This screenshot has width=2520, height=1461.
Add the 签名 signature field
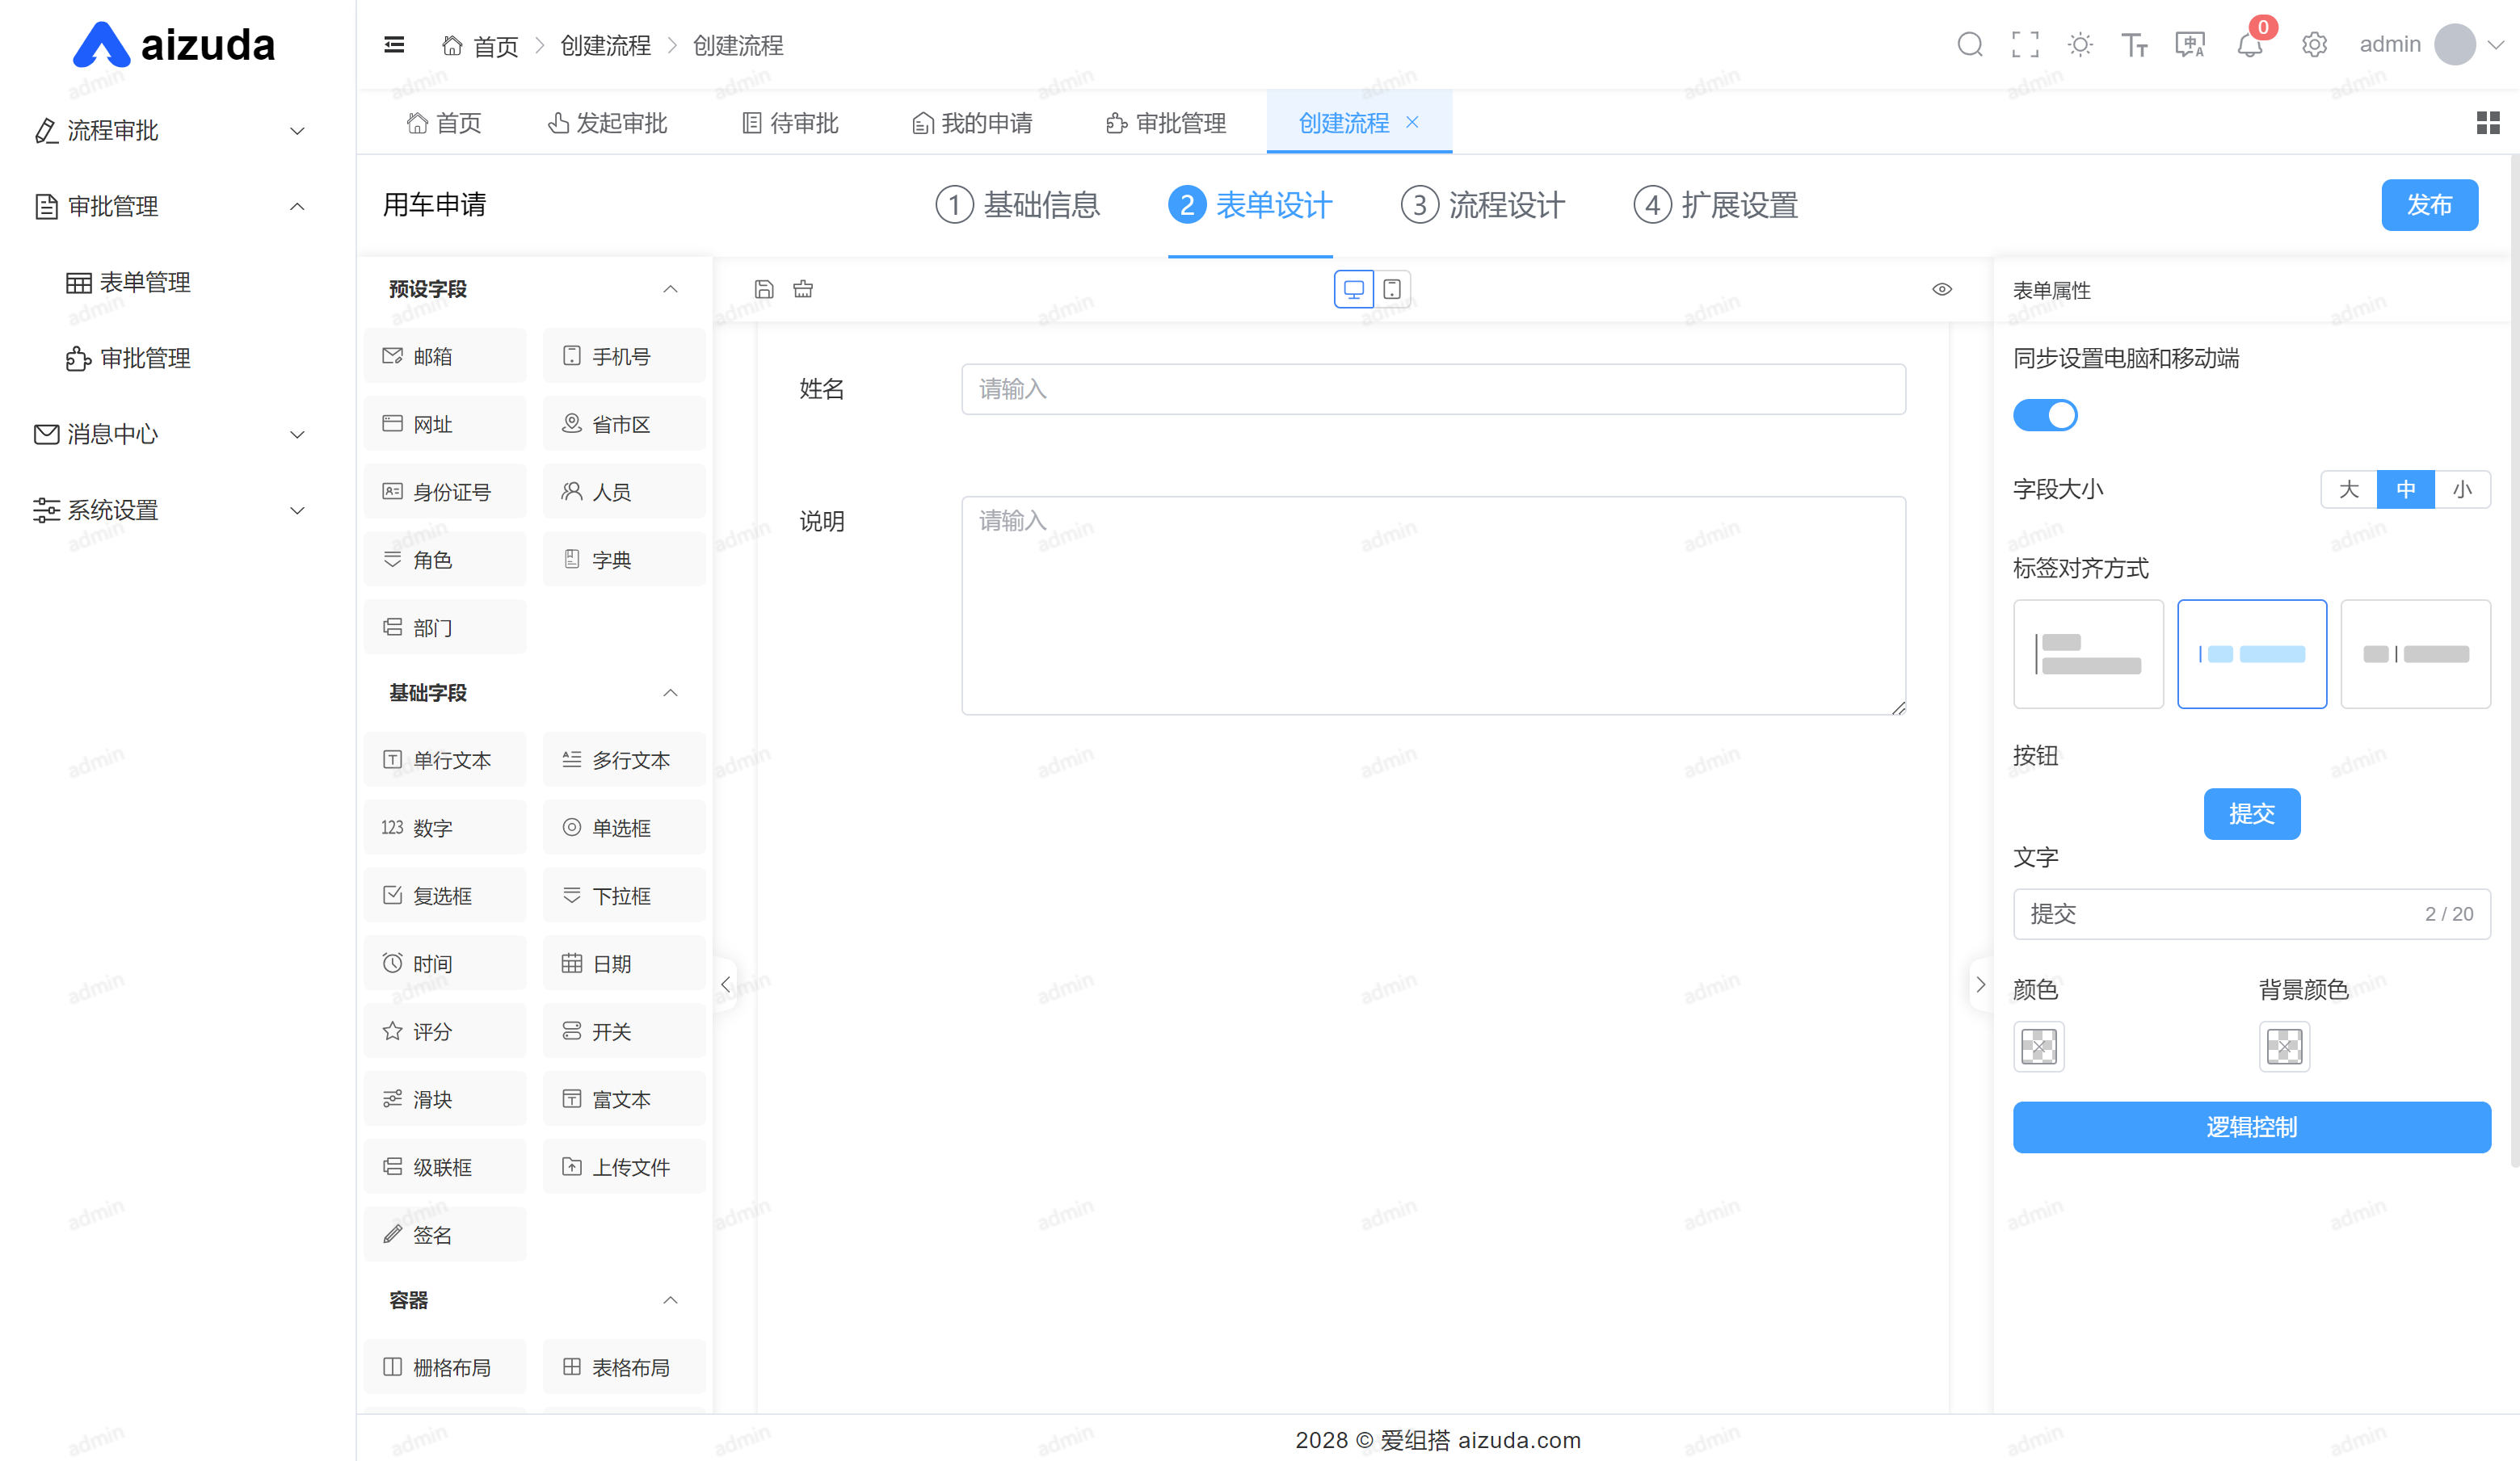(445, 1235)
